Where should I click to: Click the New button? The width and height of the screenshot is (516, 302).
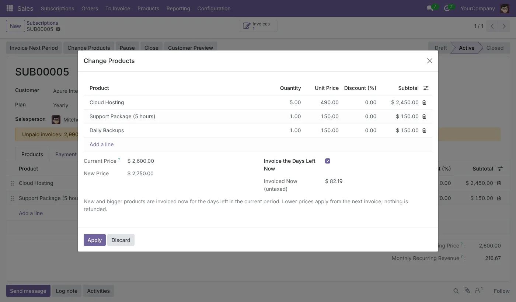(15, 26)
